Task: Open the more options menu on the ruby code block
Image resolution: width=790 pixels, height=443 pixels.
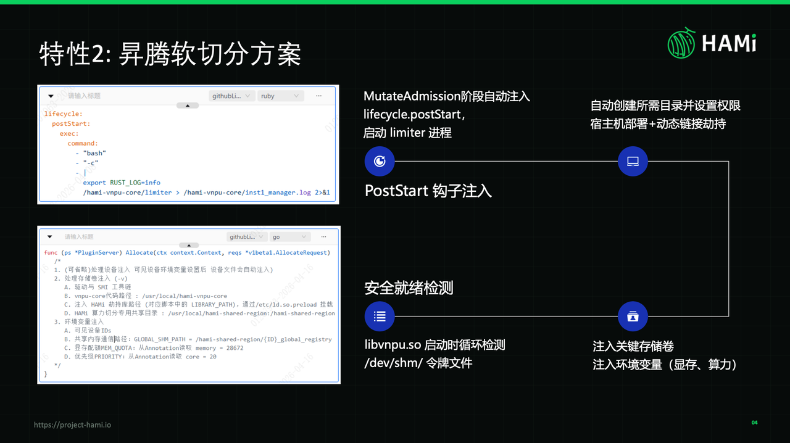Action: 318,96
